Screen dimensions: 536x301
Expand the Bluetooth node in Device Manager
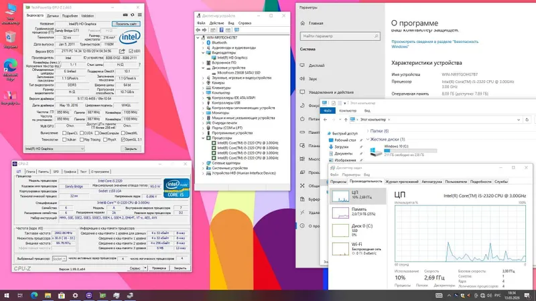click(x=203, y=43)
